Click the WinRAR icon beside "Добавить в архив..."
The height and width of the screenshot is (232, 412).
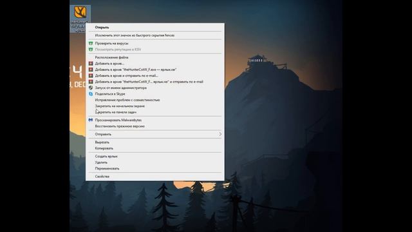point(91,63)
